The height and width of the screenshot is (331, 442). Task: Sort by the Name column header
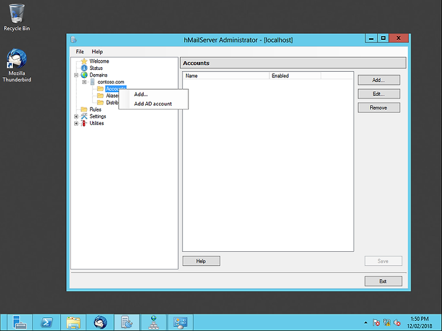(x=227, y=76)
